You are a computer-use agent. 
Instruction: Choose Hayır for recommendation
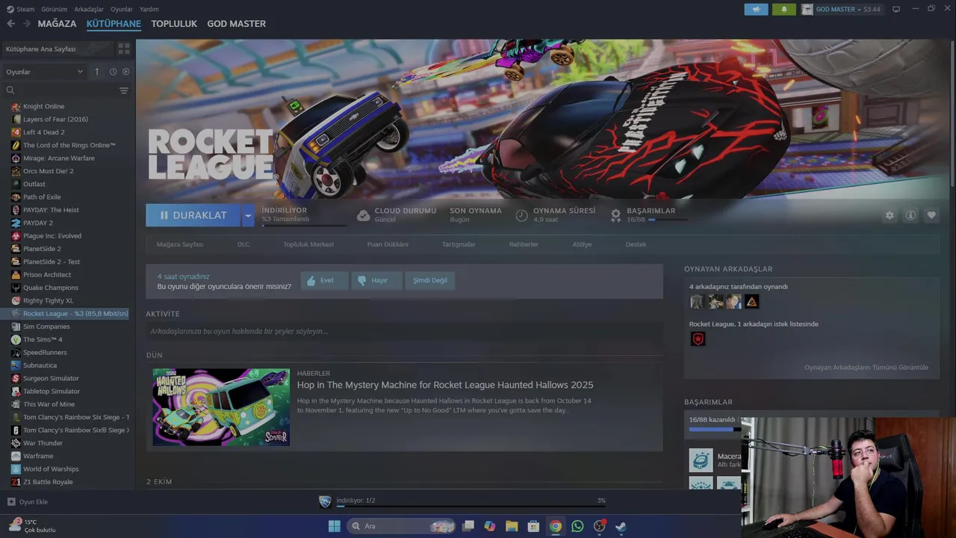(376, 280)
